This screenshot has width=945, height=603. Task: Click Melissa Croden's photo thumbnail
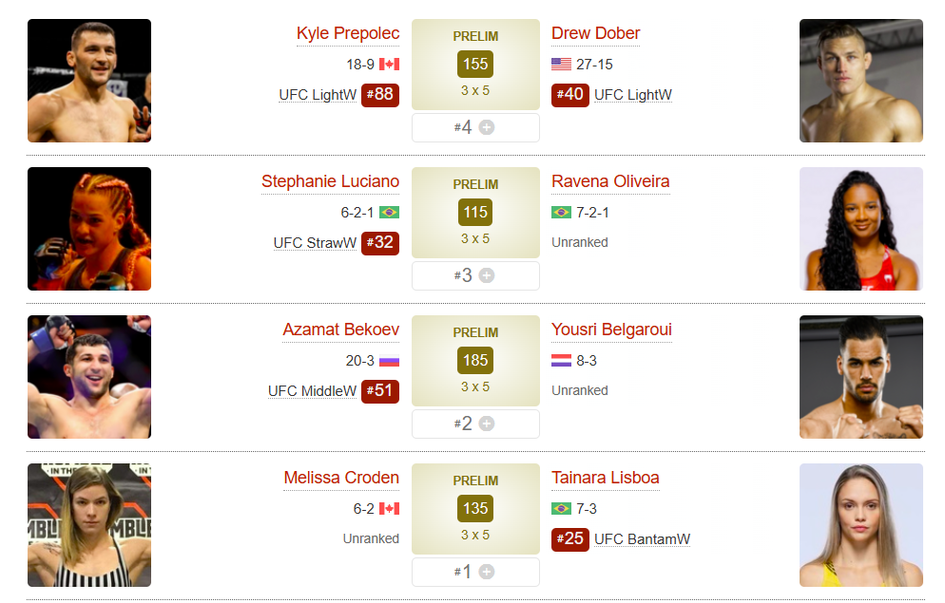click(x=89, y=525)
